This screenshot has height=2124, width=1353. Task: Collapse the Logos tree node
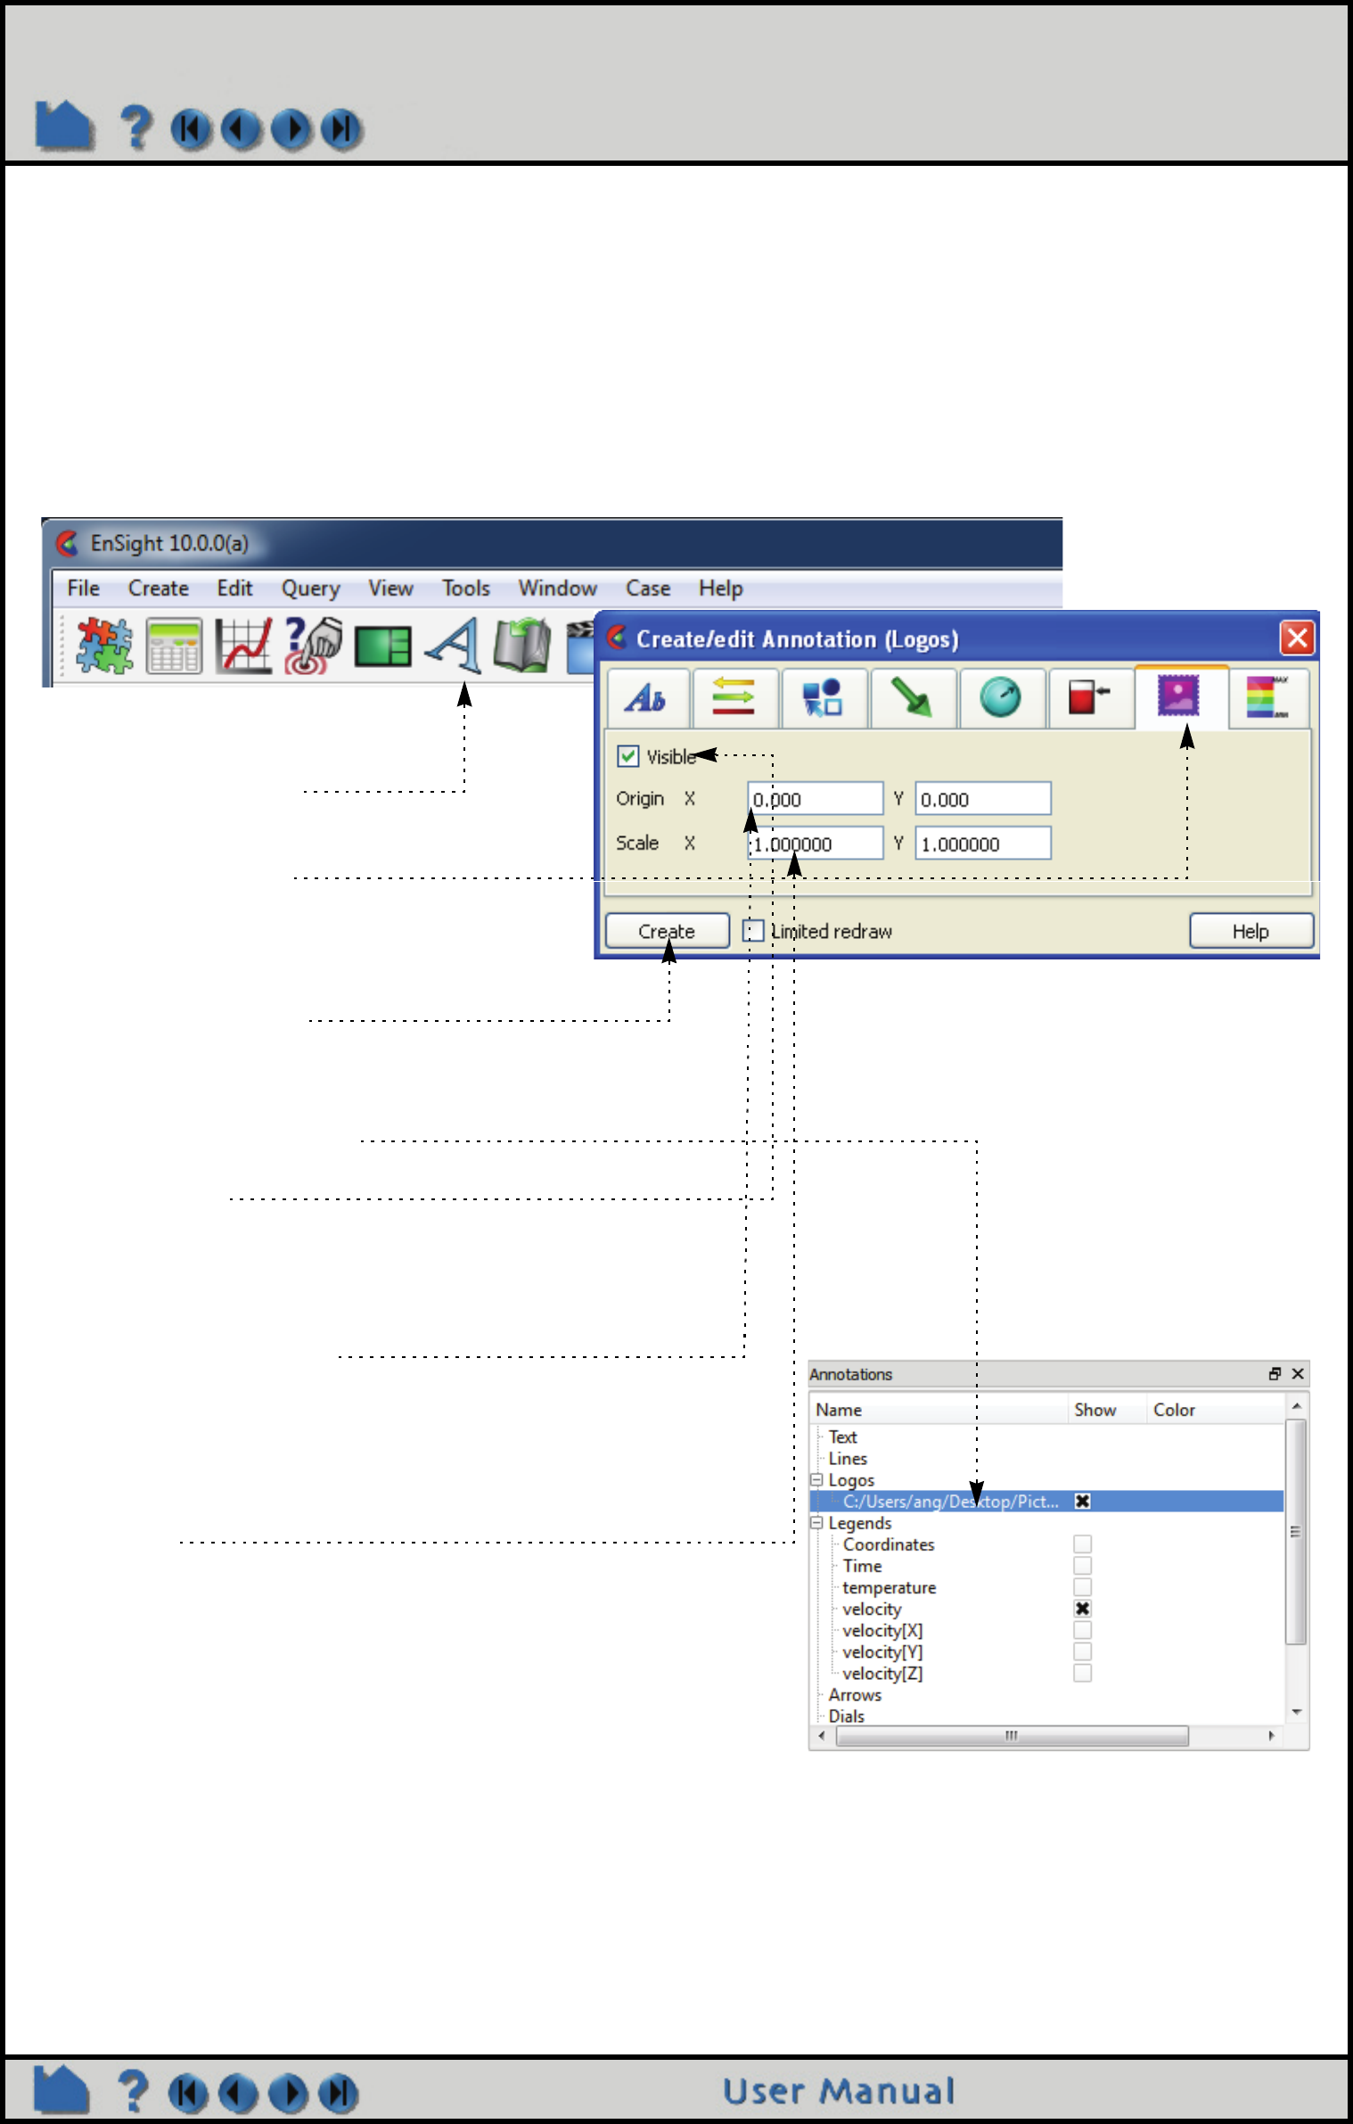pyautogui.click(x=816, y=1480)
